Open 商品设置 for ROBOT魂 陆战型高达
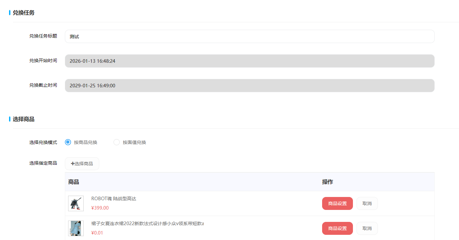This screenshot has height=240, width=459. point(337,203)
